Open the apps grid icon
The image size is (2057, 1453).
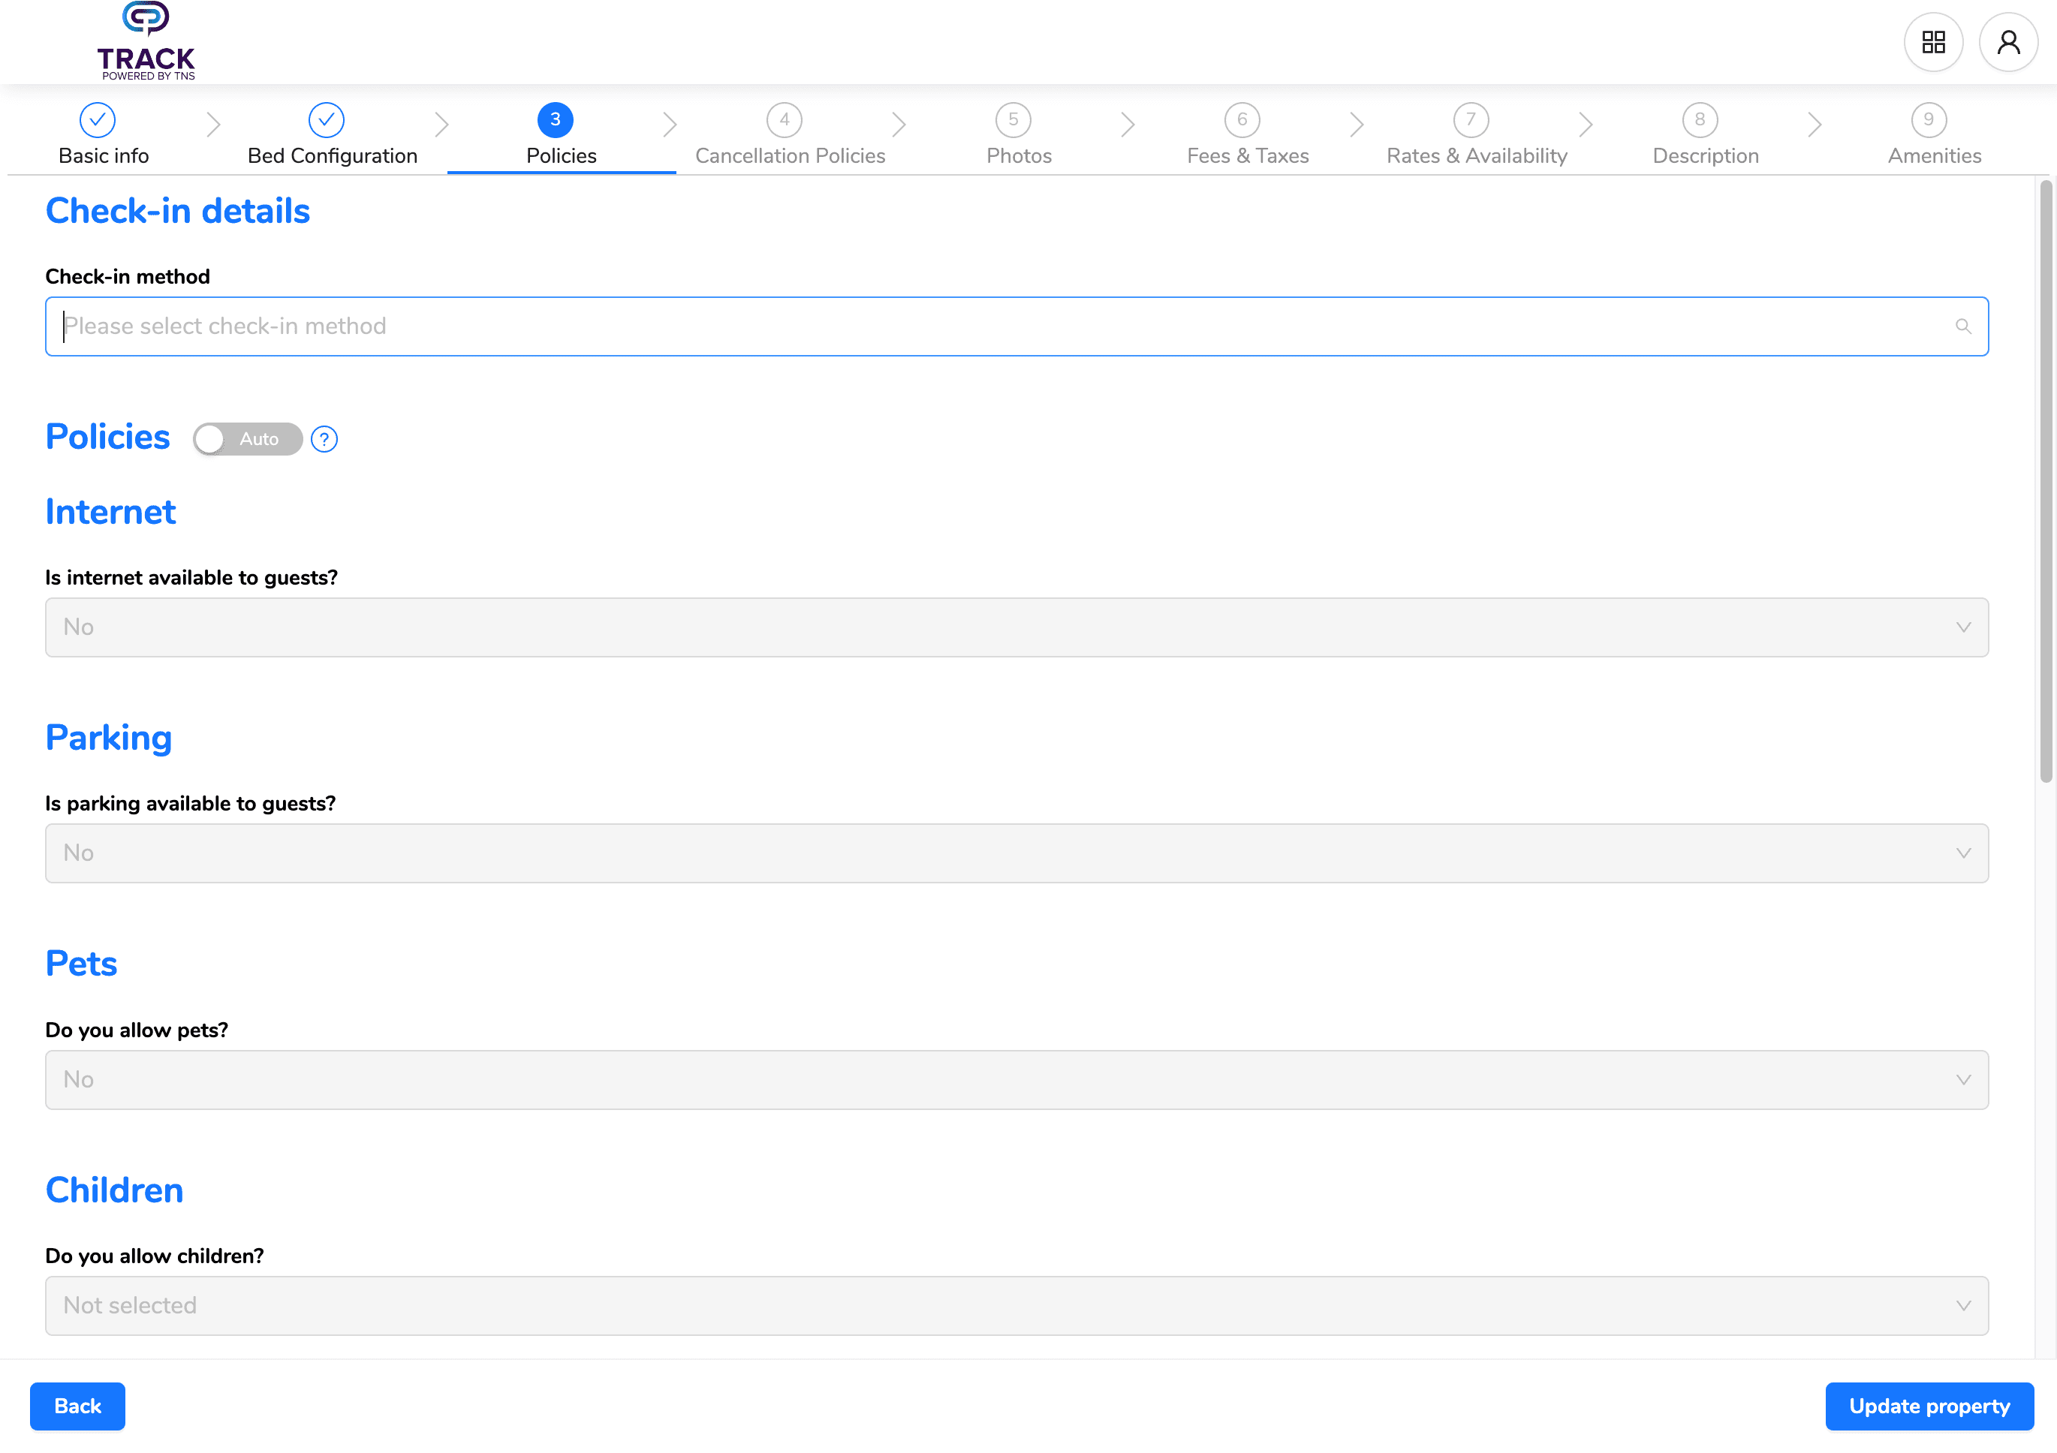tap(1932, 42)
